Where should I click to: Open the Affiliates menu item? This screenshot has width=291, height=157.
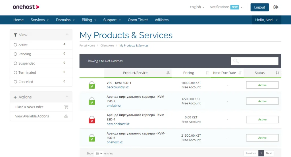[x=162, y=20]
